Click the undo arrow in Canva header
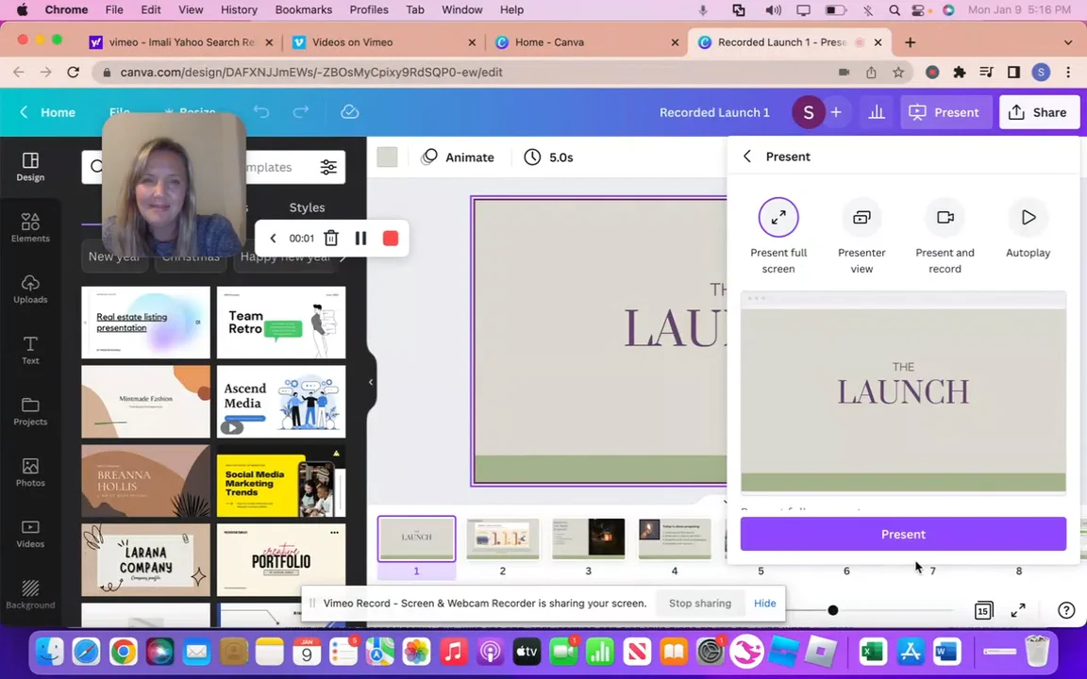1087x679 pixels. pos(261,111)
